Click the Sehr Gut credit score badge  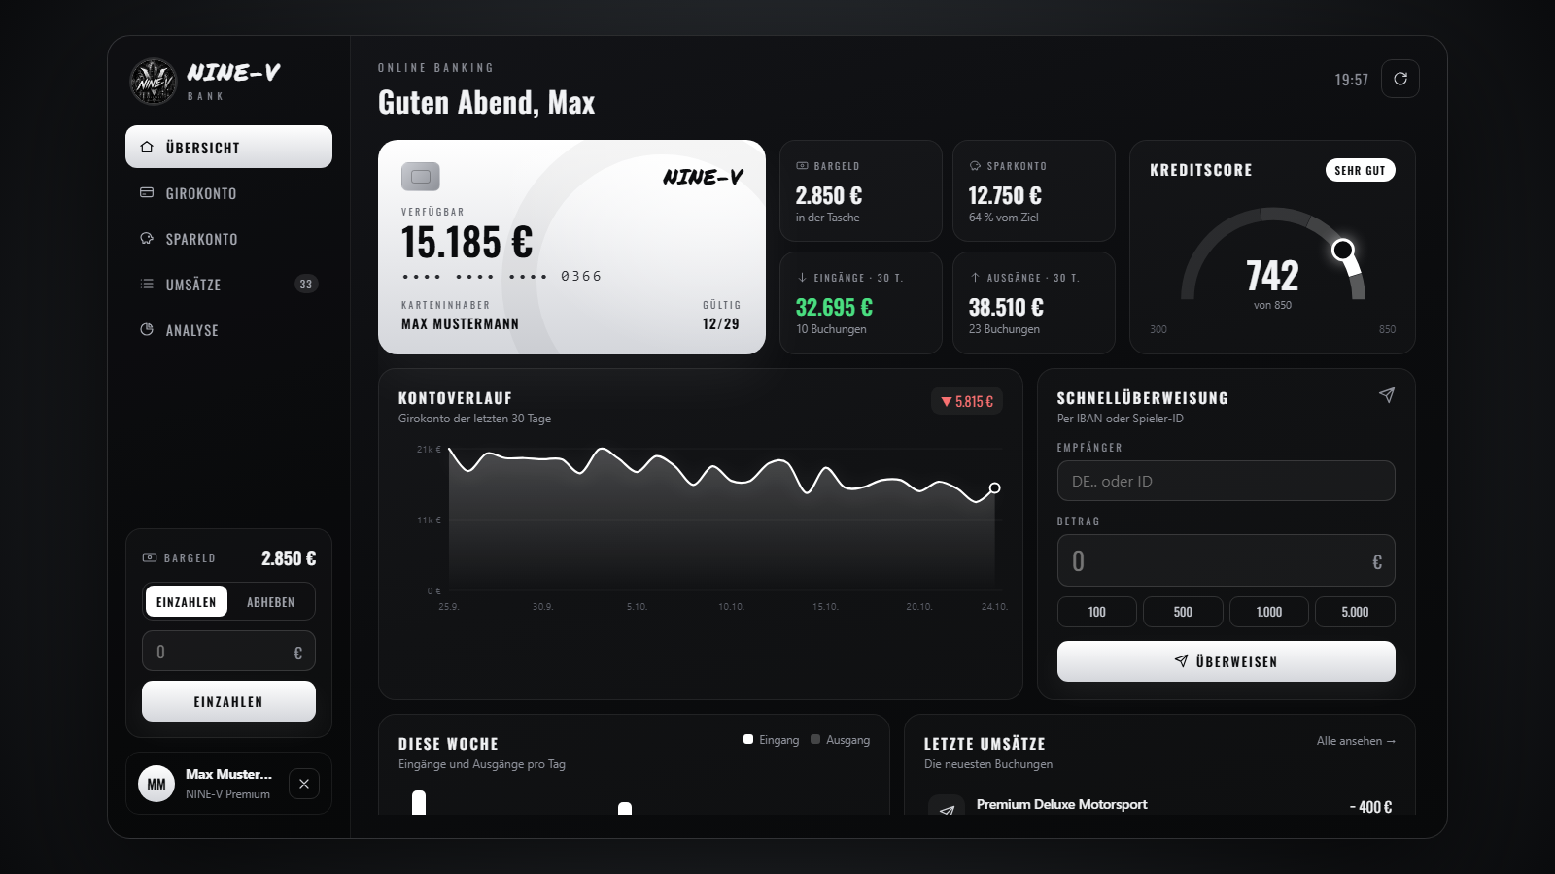pos(1360,170)
